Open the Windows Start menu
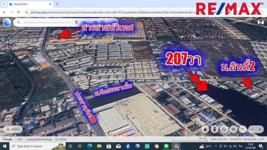Screen dimensions: 267x150 pos(5,146)
